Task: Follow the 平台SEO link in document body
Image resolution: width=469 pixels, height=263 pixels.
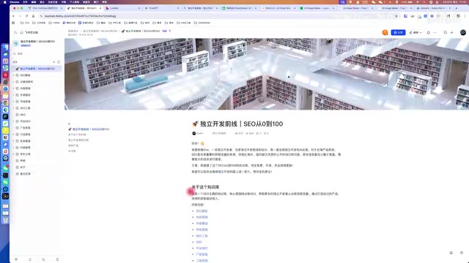Action: coord(202,248)
